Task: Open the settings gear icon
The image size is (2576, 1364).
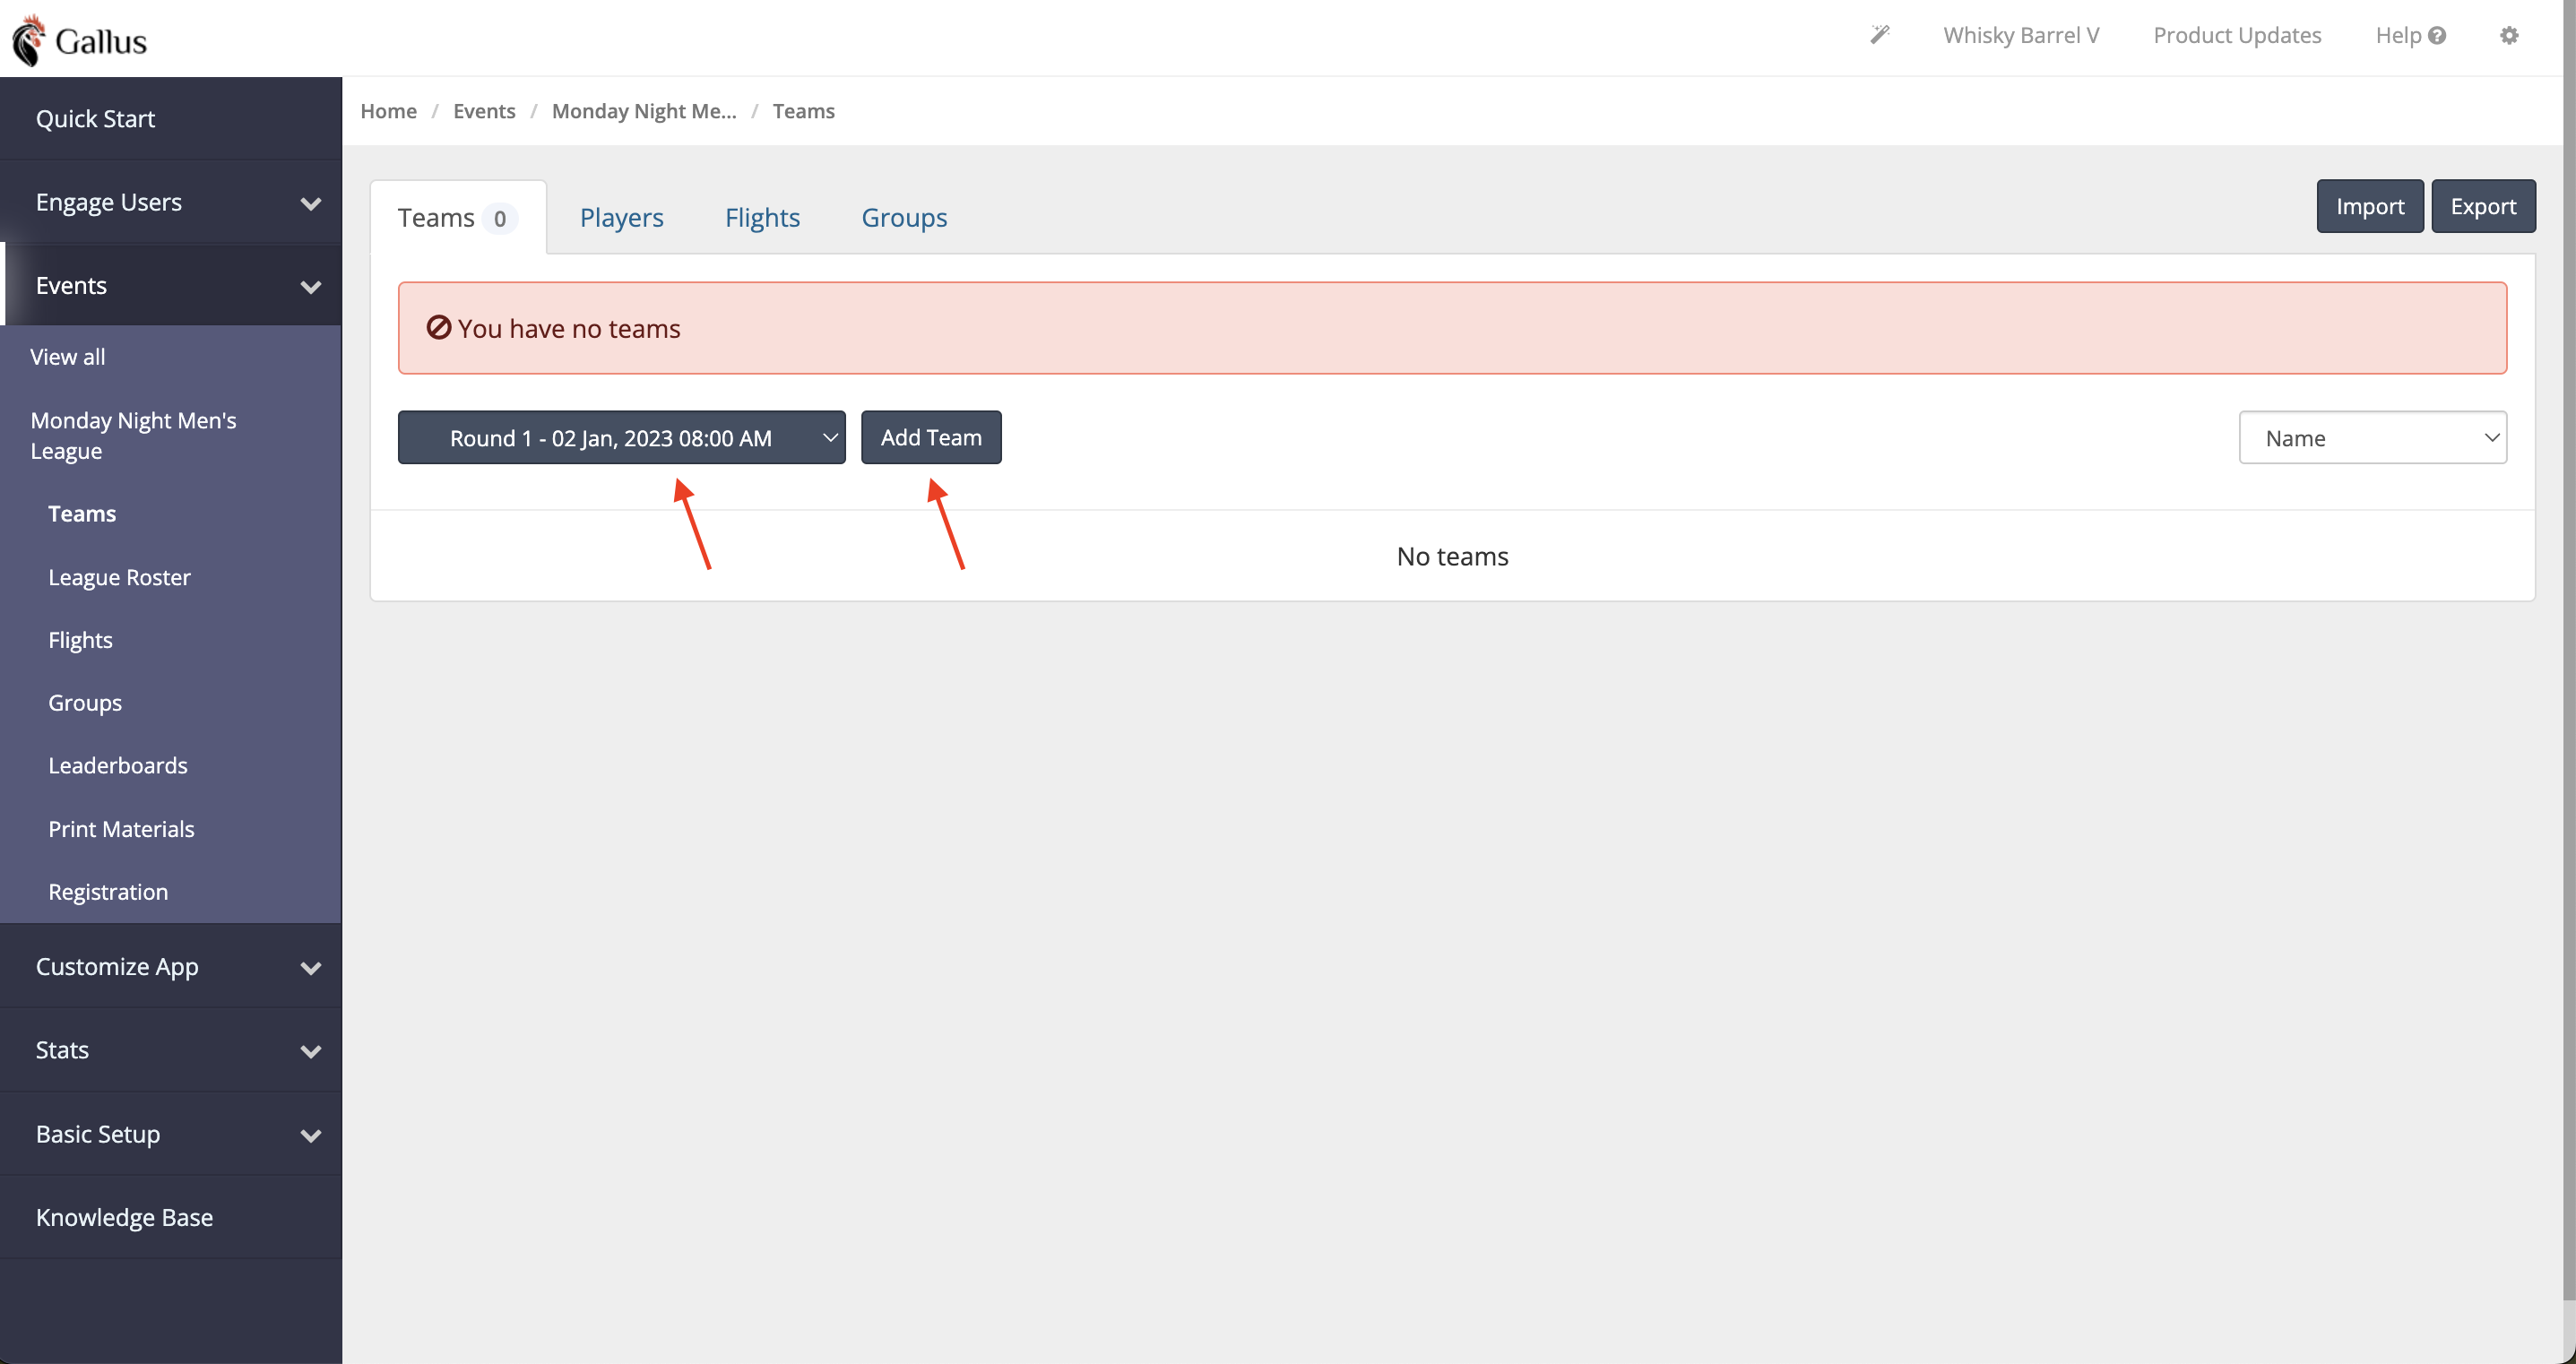Action: (x=2509, y=35)
